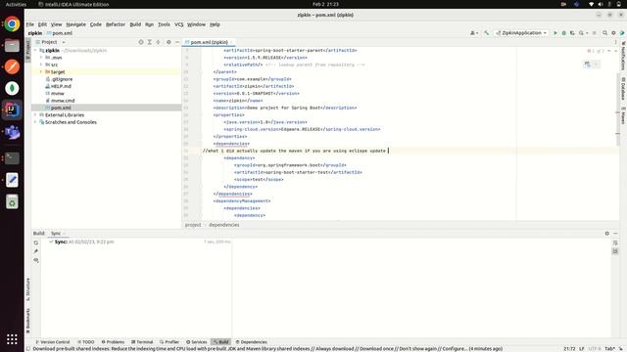627x352 pixels.
Task: Click the Build panel view options eye icon
Action: coord(36,260)
